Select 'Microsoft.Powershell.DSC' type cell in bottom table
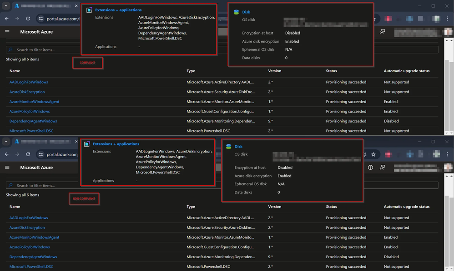454x271 pixels. [x=208, y=266]
